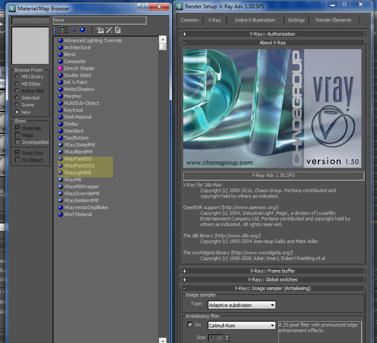Click sphere icon next to Raytrace

[60, 110]
